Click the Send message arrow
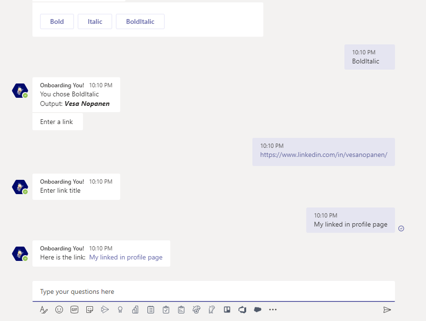426x321 pixels. [387, 310]
